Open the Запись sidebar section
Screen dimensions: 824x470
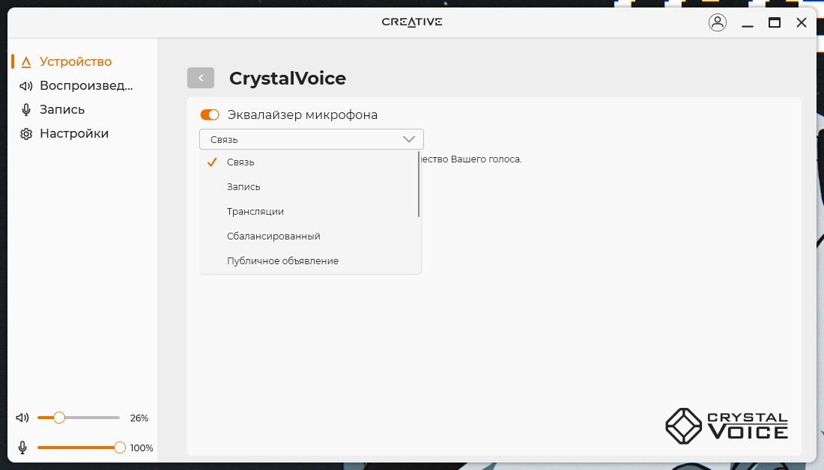pos(52,110)
